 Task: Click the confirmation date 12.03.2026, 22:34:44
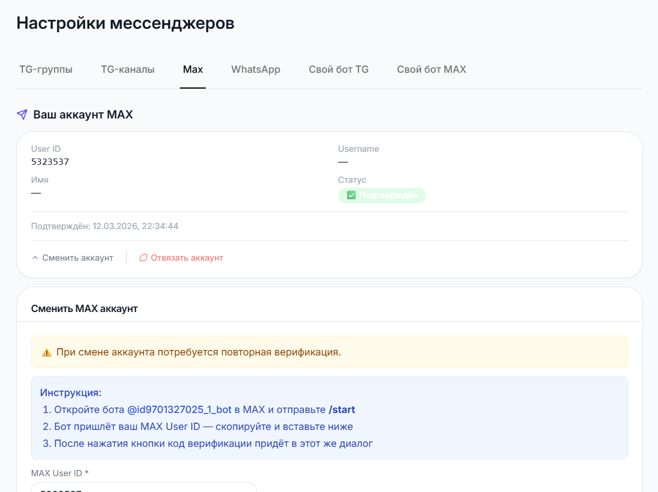(x=135, y=226)
